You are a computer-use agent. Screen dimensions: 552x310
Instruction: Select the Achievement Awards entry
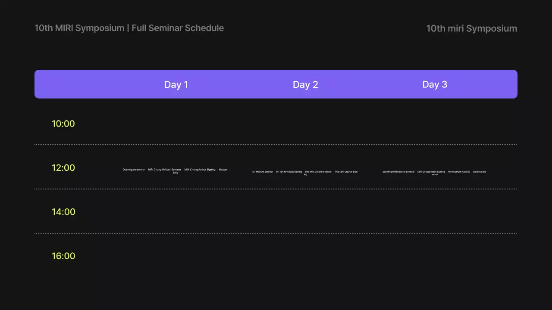tap(458, 172)
